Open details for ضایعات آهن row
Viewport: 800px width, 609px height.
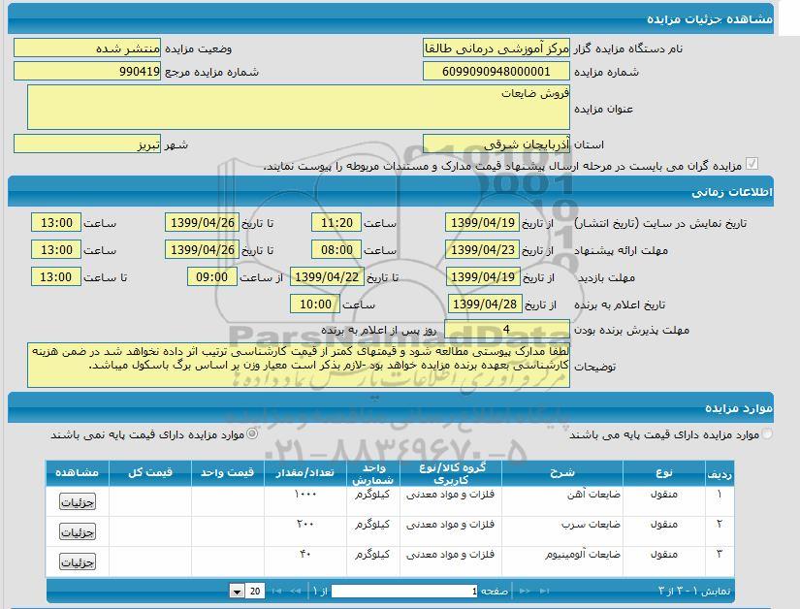tap(77, 502)
